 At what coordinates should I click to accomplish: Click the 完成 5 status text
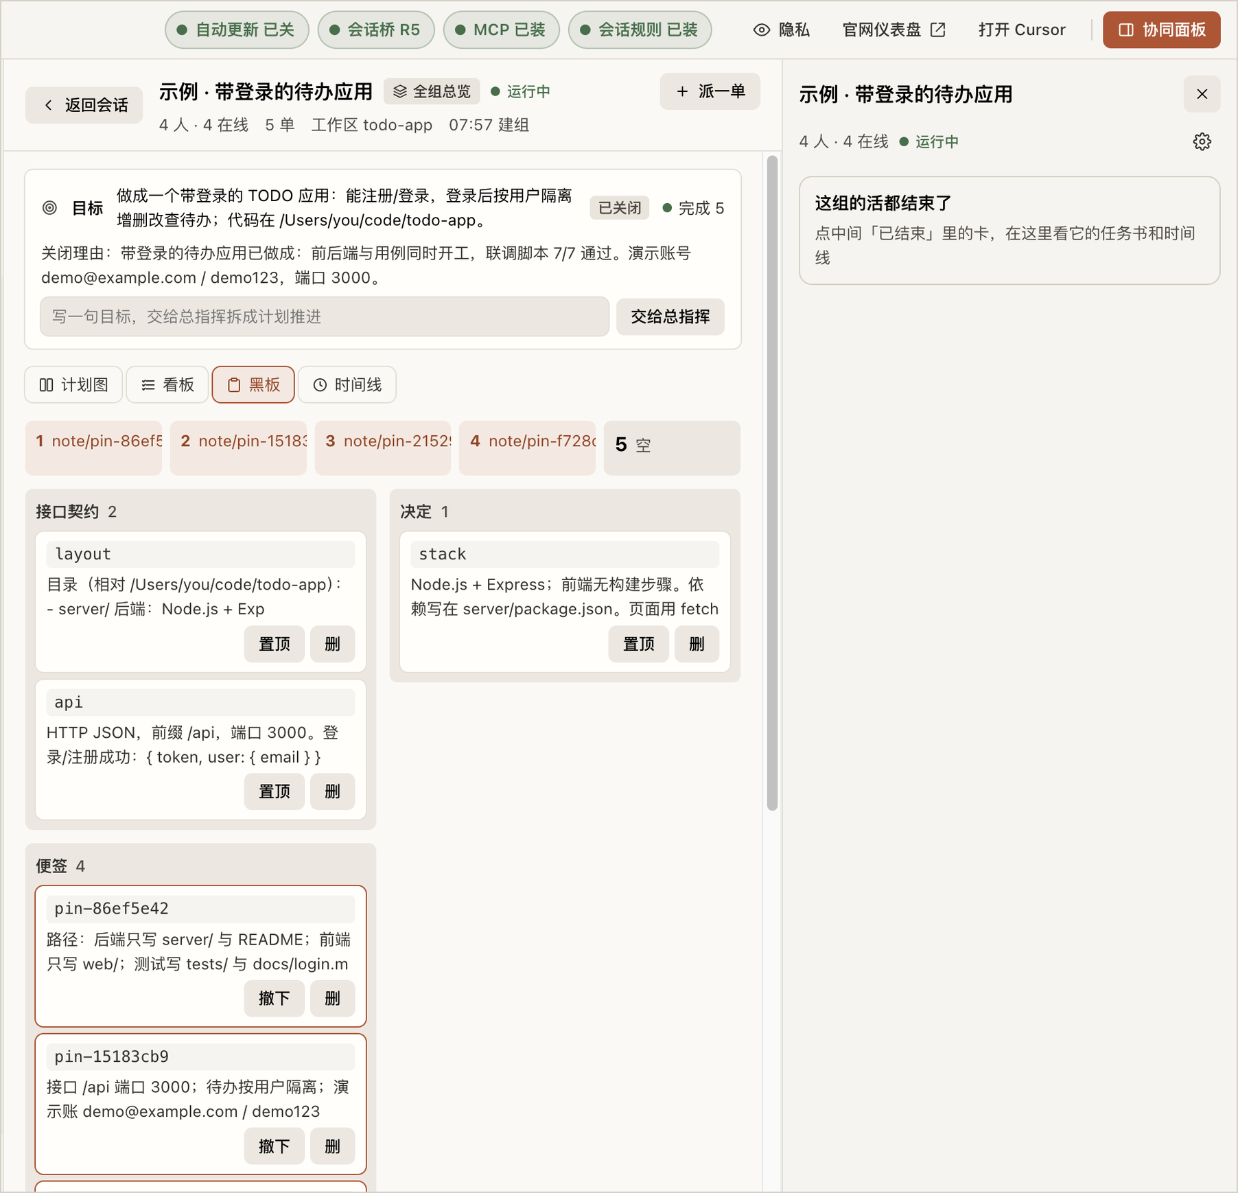pos(694,208)
